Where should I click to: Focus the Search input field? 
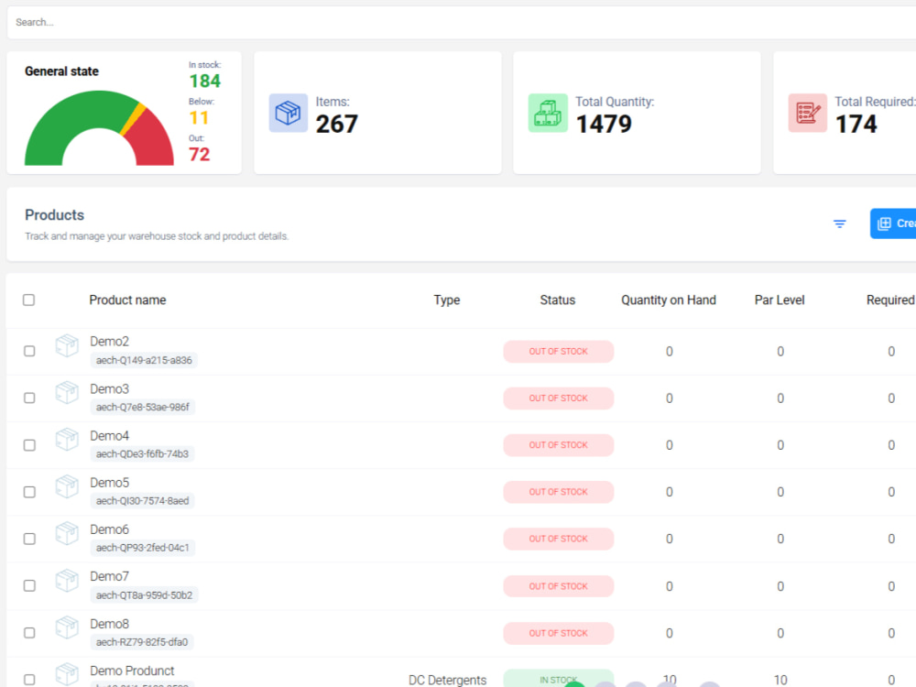coord(462,22)
